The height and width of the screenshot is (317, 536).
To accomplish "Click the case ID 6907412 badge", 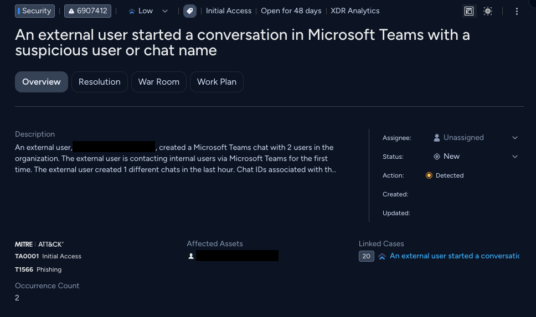I will (87, 11).
